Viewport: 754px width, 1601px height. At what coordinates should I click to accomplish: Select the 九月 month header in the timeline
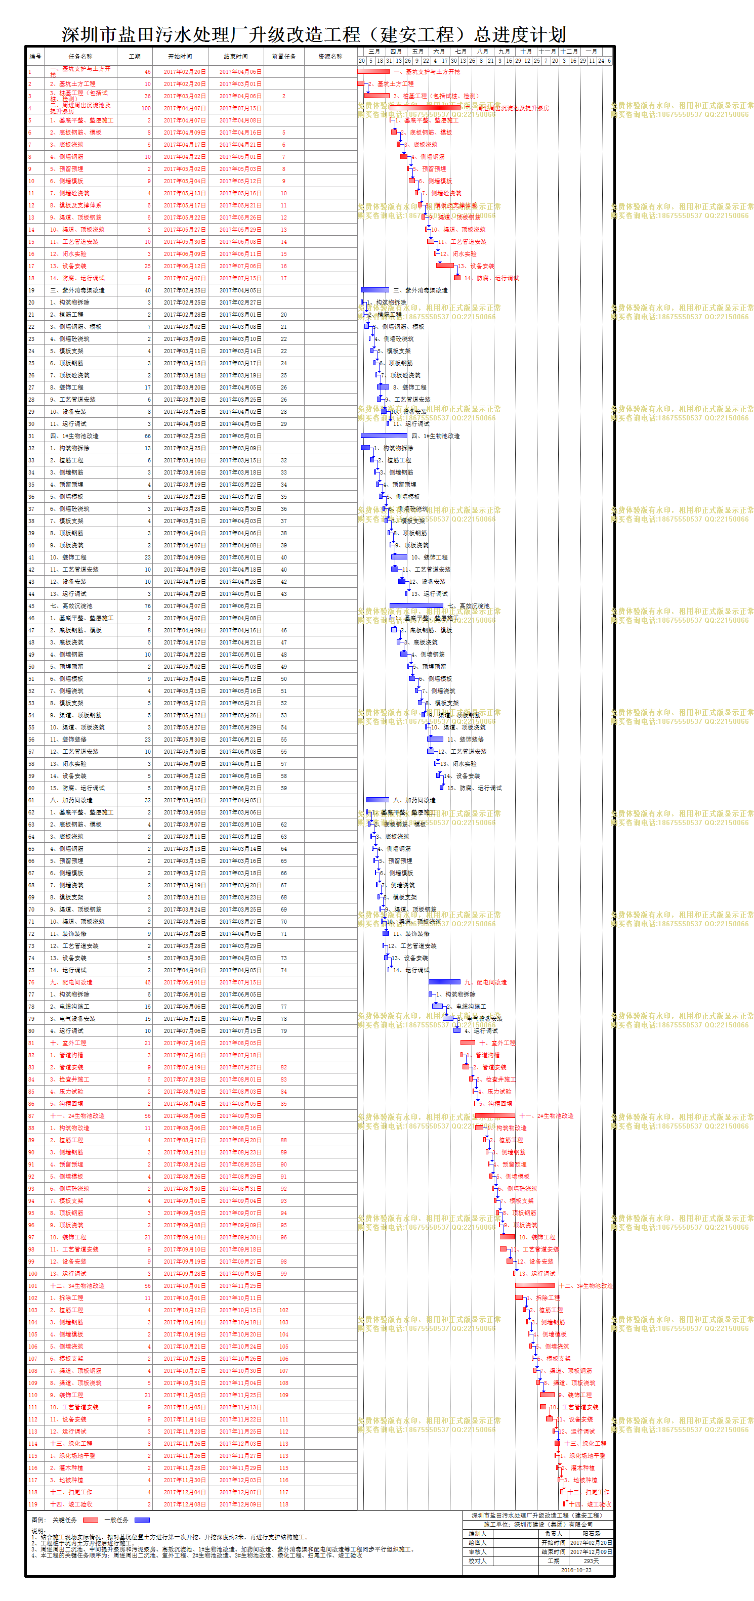[x=504, y=52]
